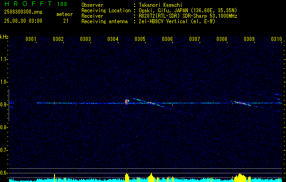This screenshot has height=182, width=286.
Task: Select the 2el-HB9CV Vertical antenna text
Action: coord(177,21)
